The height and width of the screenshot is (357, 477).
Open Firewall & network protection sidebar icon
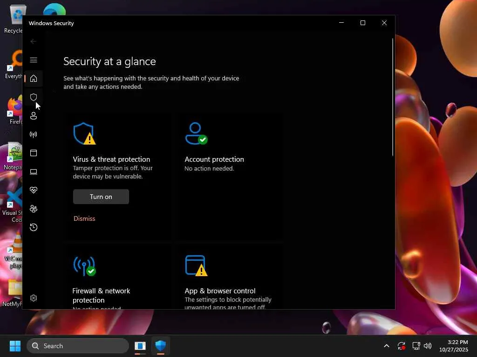click(x=34, y=134)
